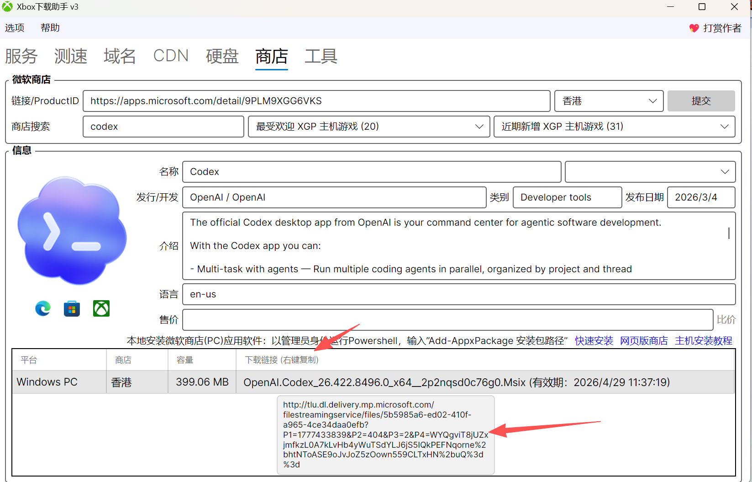
Task: Click the 容量 column header
Action: point(202,360)
